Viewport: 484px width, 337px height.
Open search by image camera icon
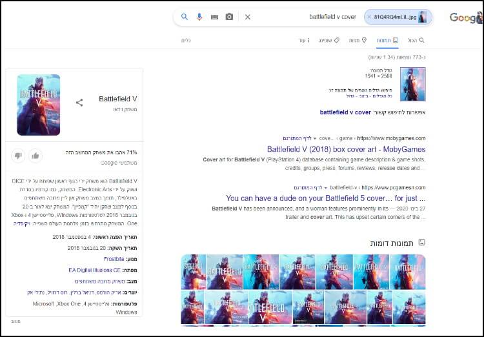[x=229, y=17]
